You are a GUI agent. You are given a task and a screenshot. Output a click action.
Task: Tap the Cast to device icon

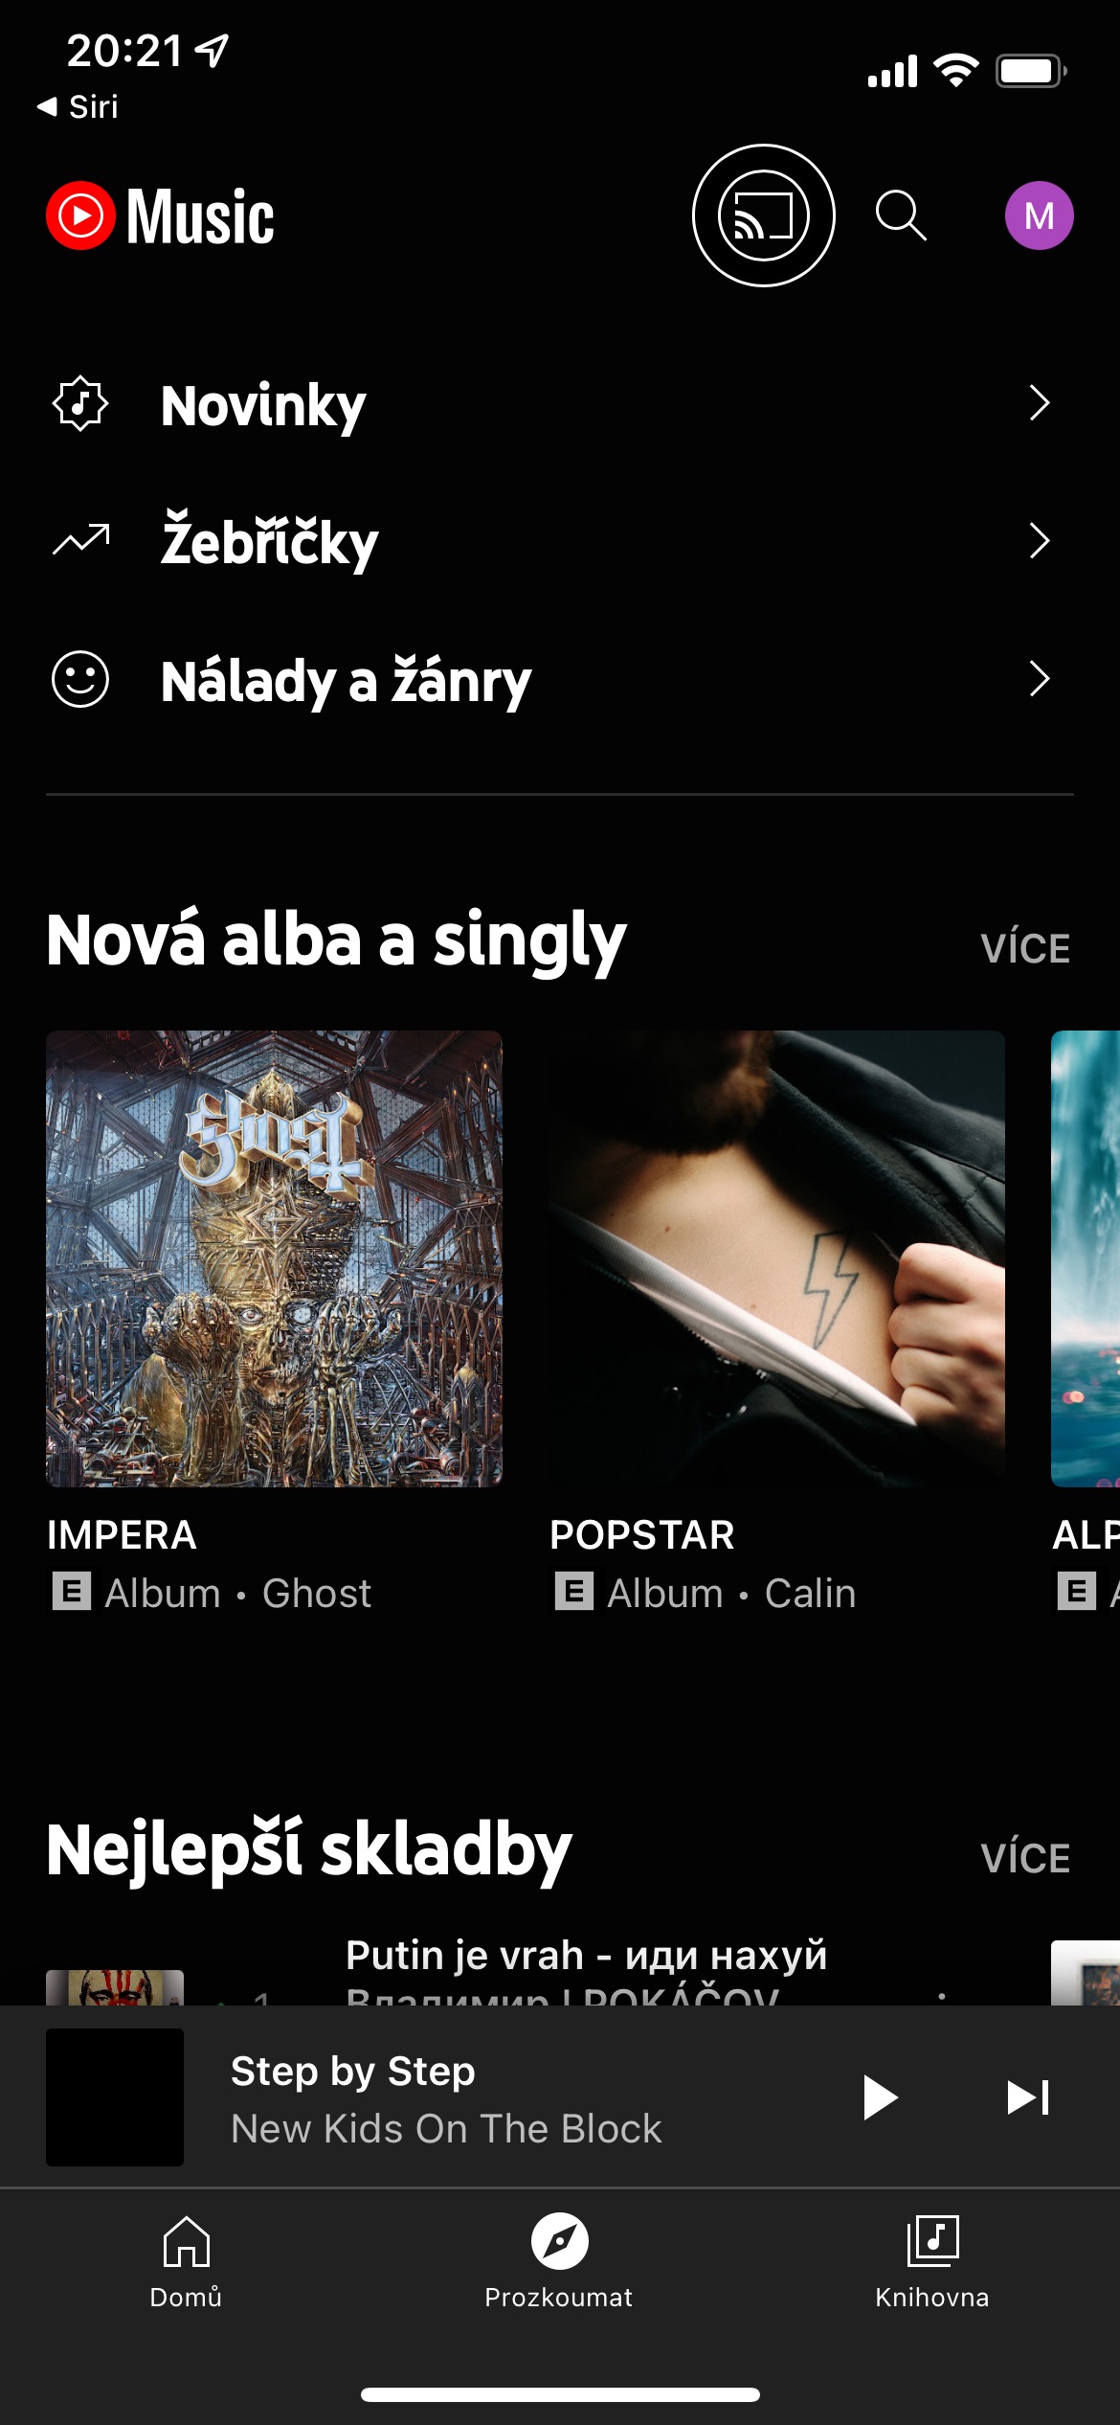click(x=763, y=215)
